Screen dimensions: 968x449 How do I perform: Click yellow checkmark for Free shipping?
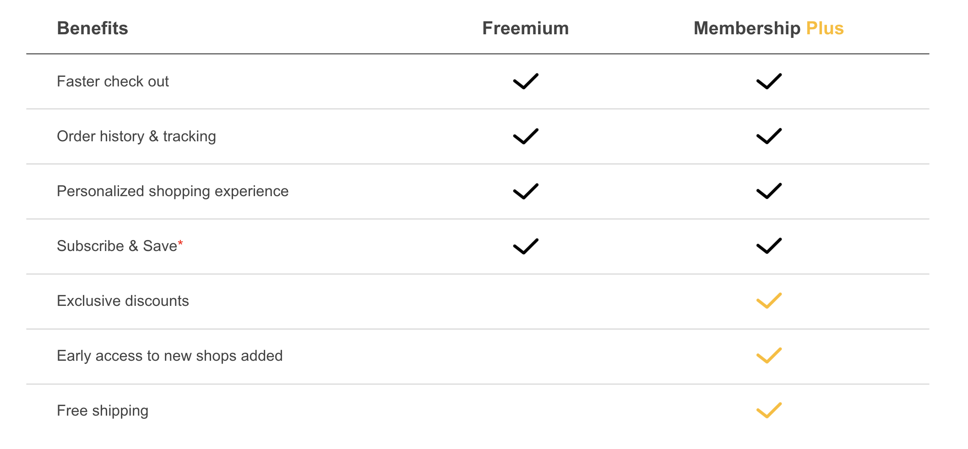point(769,411)
